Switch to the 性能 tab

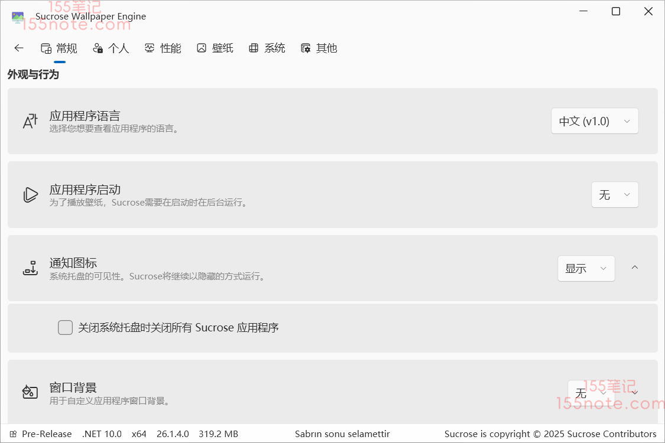coord(163,48)
